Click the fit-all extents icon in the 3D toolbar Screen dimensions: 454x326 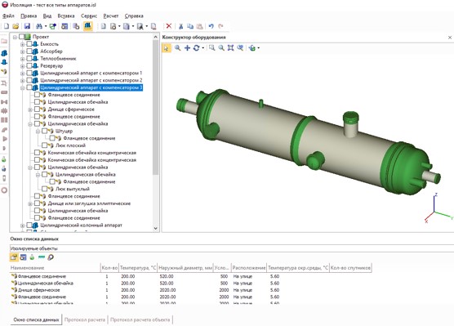coord(230,48)
